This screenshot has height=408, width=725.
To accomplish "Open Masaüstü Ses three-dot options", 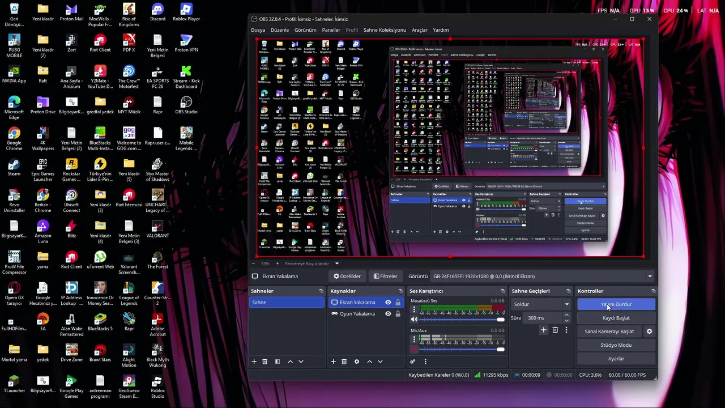I will (x=414, y=309).
